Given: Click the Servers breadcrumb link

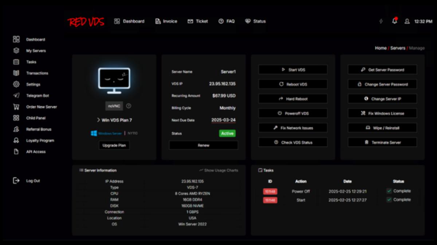Looking at the screenshot, I should pos(398,48).
